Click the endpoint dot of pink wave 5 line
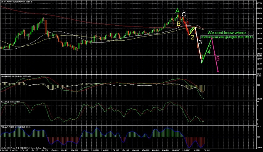263x152 pixels. tap(218, 71)
